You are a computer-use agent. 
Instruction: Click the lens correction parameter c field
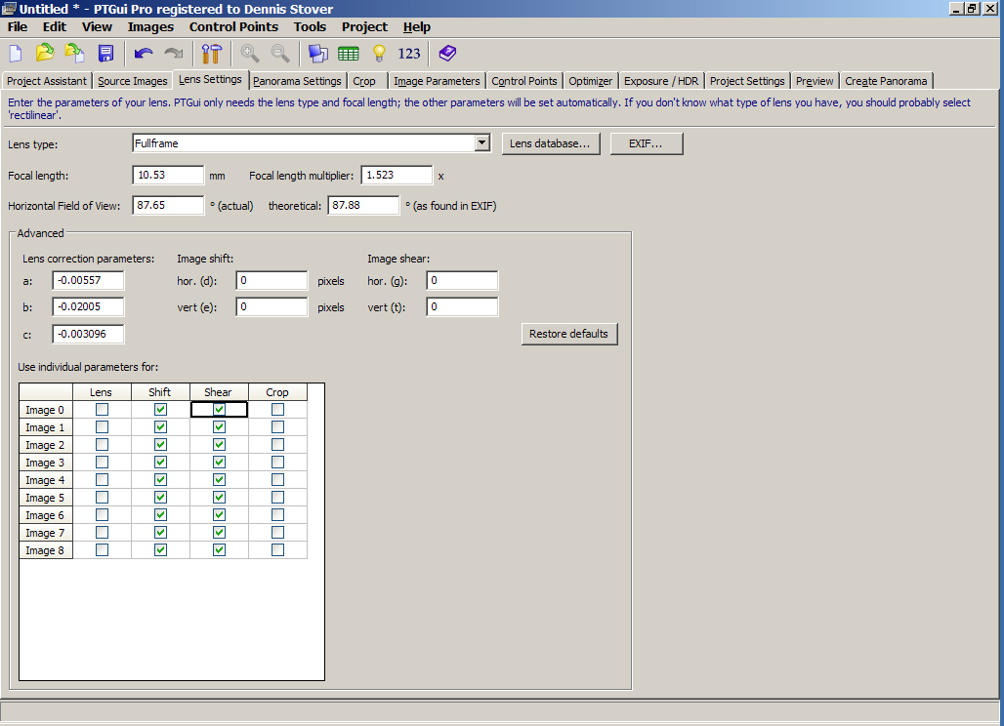pyautogui.click(x=88, y=334)
